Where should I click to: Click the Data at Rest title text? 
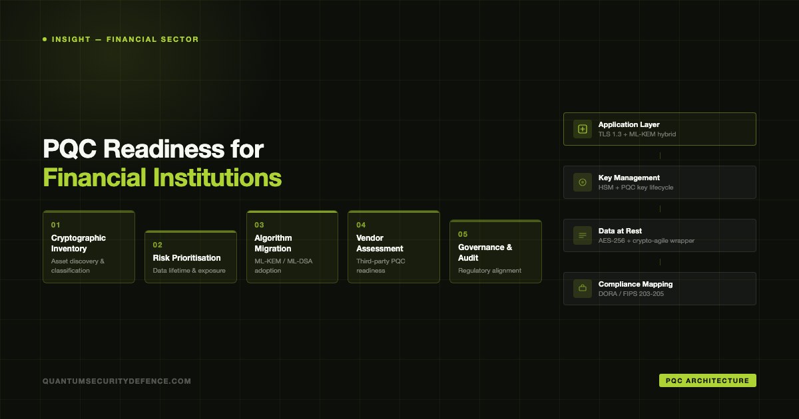(x=620, y=231)
